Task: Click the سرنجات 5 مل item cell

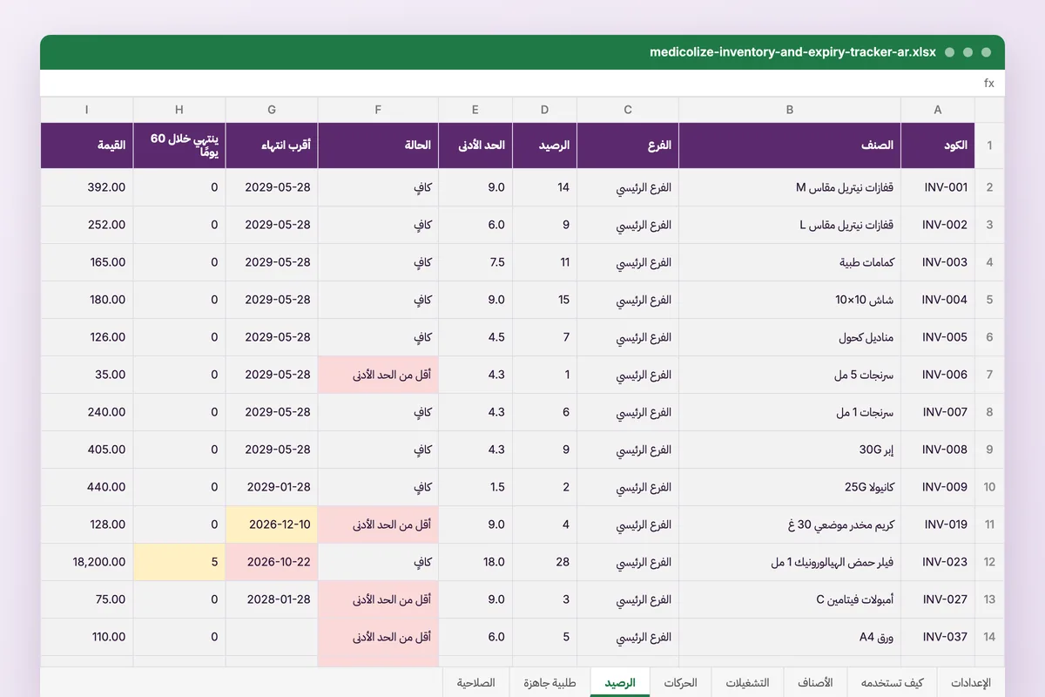Action: click(x=790, y=375)
